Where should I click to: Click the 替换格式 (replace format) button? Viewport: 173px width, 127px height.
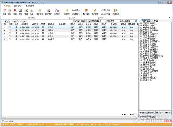[x=143, y=117]
